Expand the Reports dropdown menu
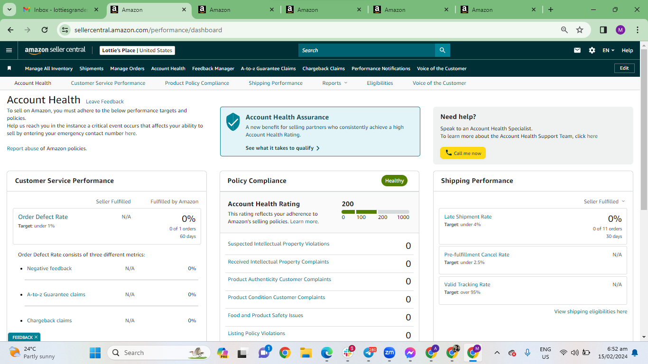This screenshot has width=648, height=364. (335, 83)
